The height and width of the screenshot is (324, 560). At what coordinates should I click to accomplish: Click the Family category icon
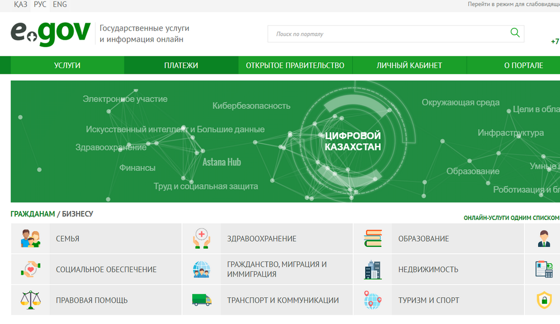click(30, 238)
